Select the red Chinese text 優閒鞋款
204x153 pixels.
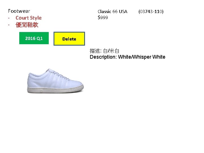click(27, 25)
